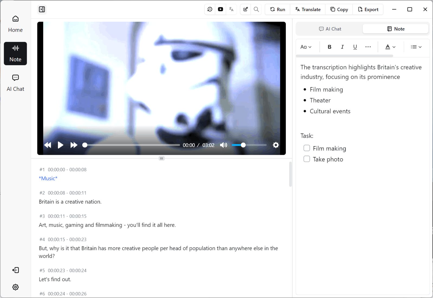Open video player settings gear
Image resolution: width=433 pixels, height=298 pixels.
click(x=276, y=145)
